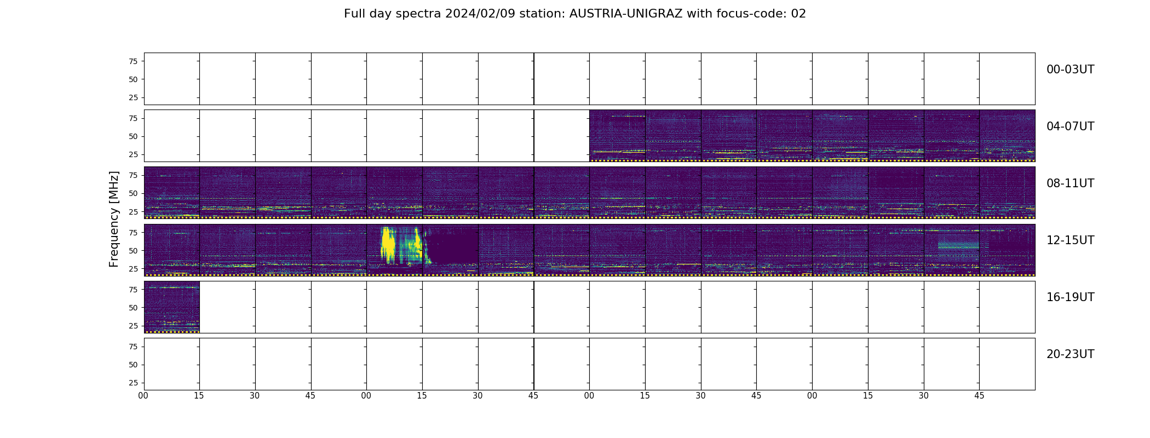
Task: Click the only spectrogram panel in the 16-19UT row
Action: tap(172, 307)
